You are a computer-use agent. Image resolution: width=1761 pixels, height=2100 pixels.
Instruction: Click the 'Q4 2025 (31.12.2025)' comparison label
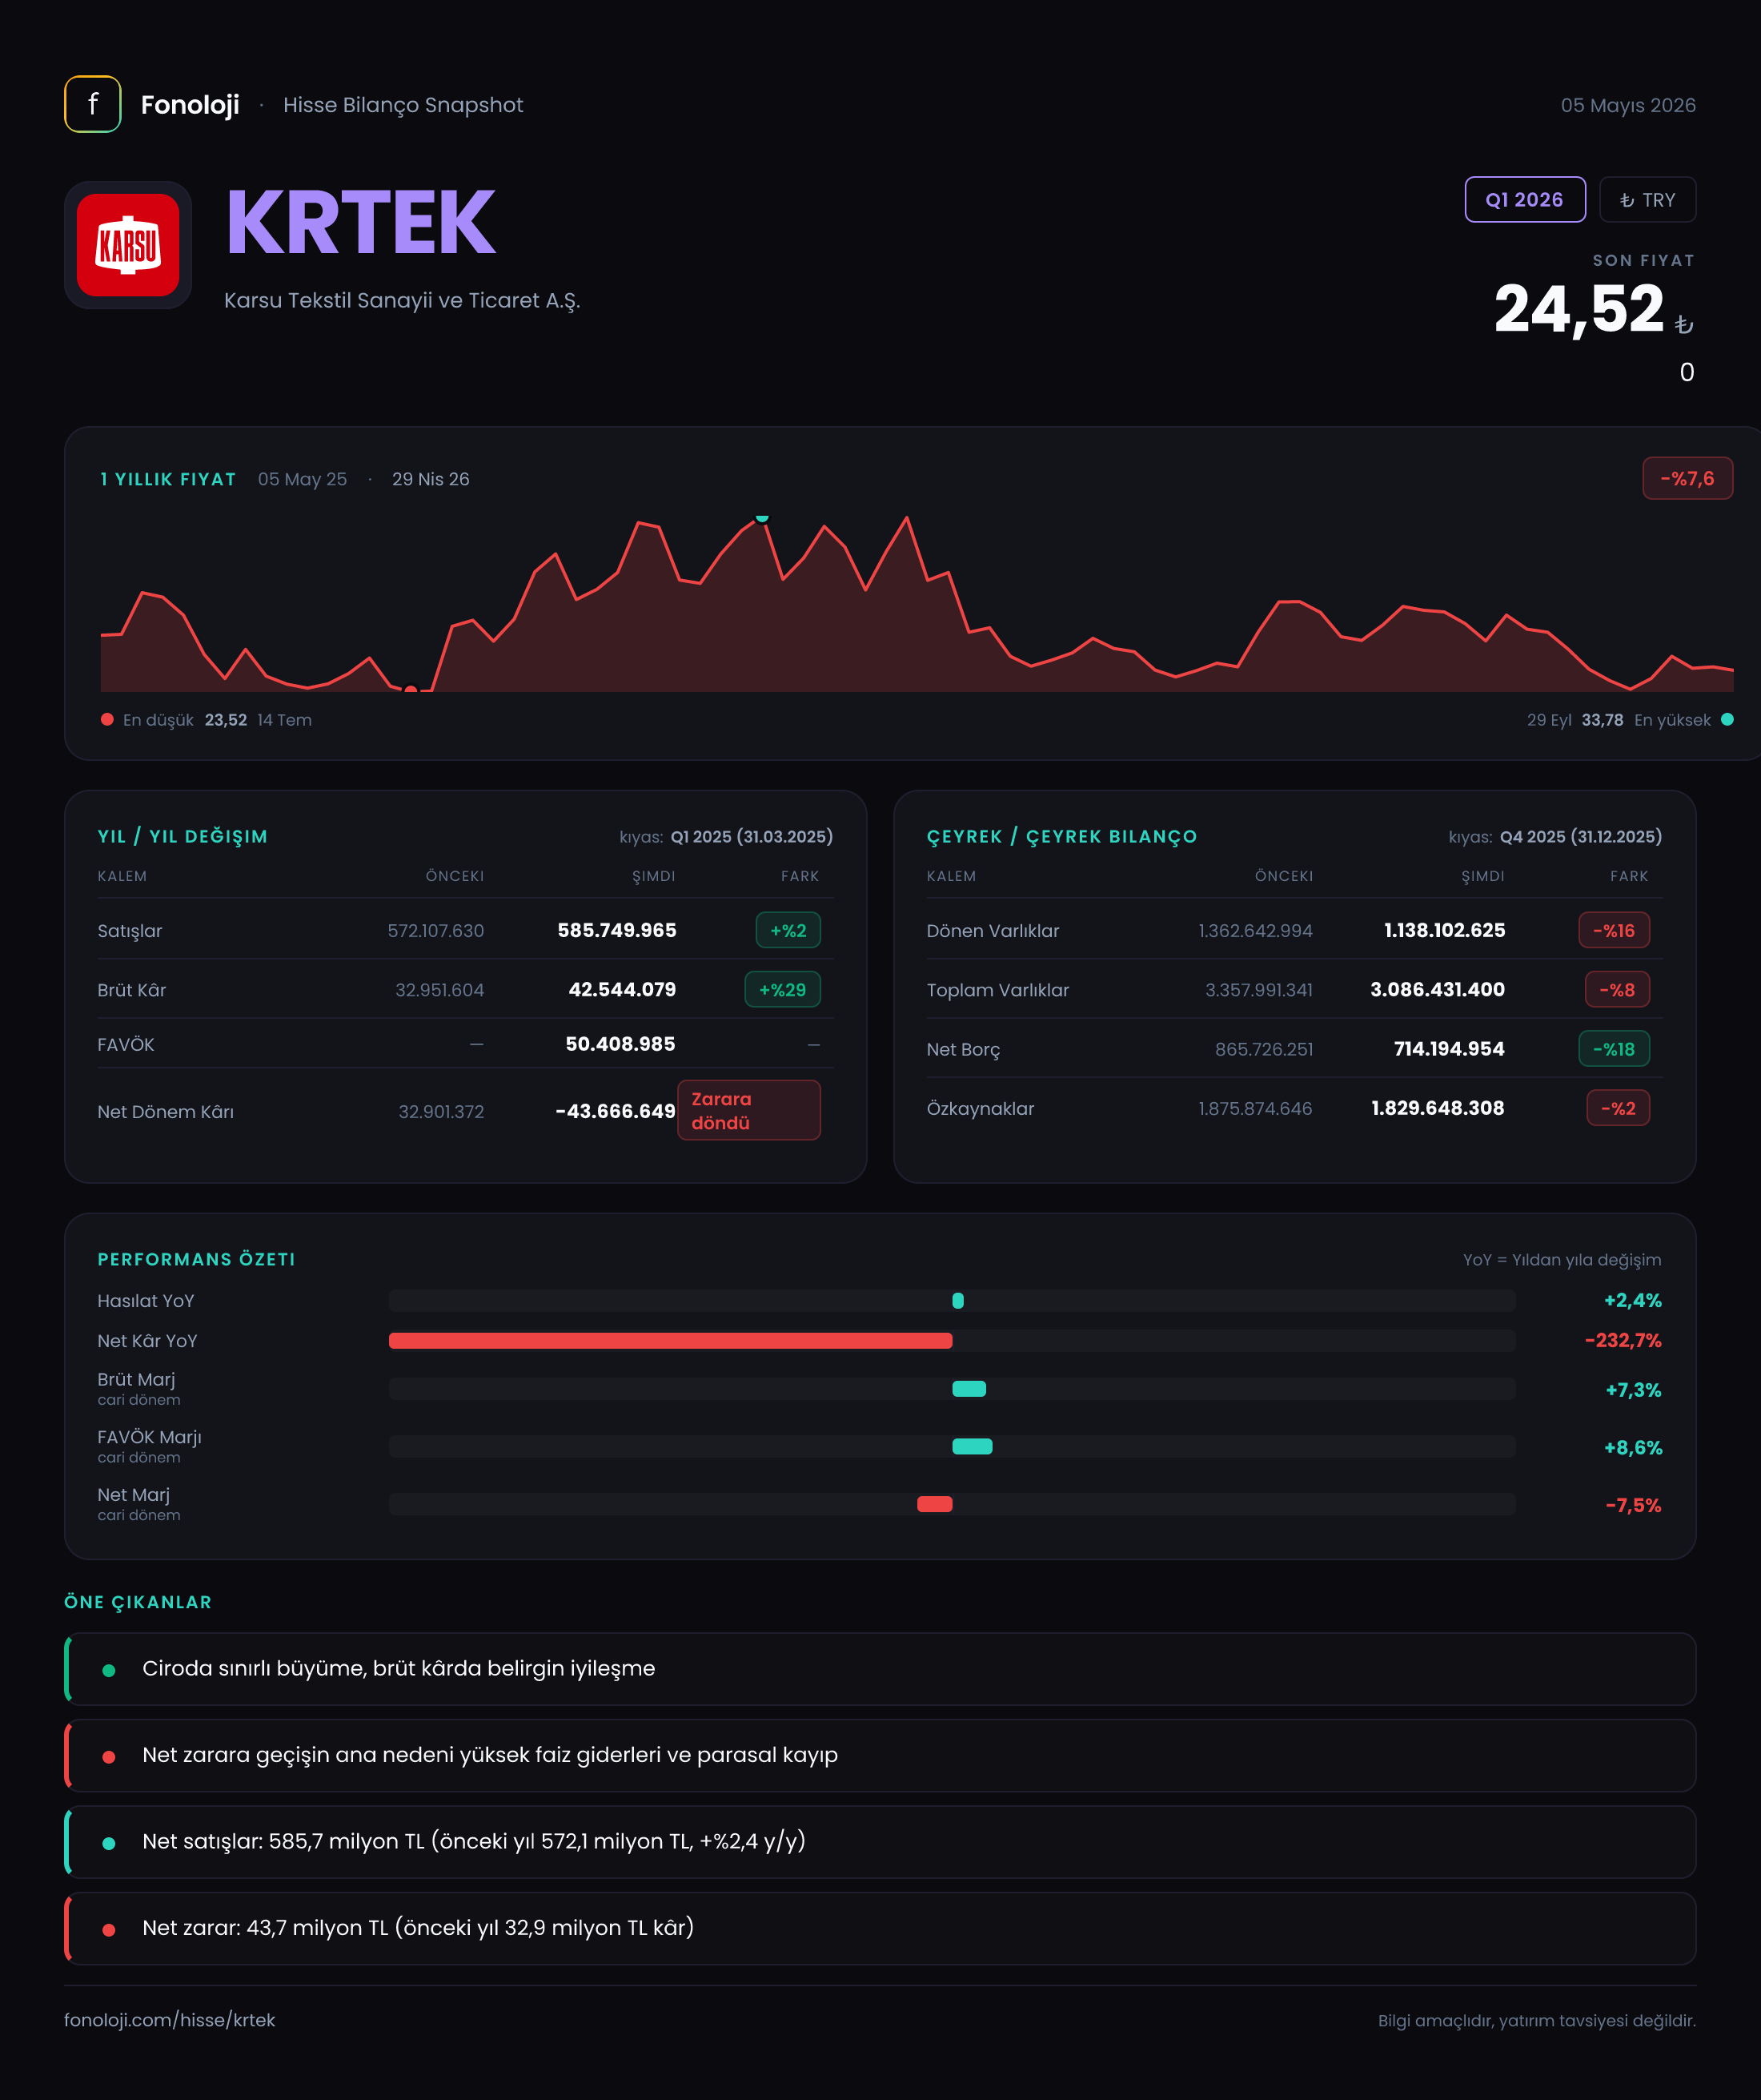1580,836
